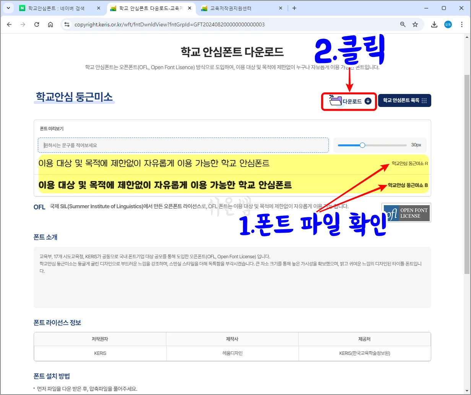
Task: Click the folder icon inside the 다운로드 button
Action: click(335, 101)
